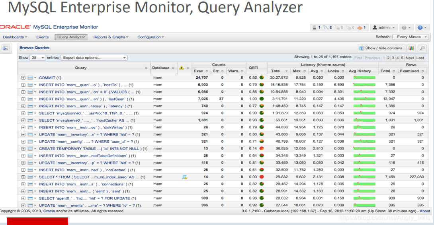Sort by the Locks column

coord(336,71)
